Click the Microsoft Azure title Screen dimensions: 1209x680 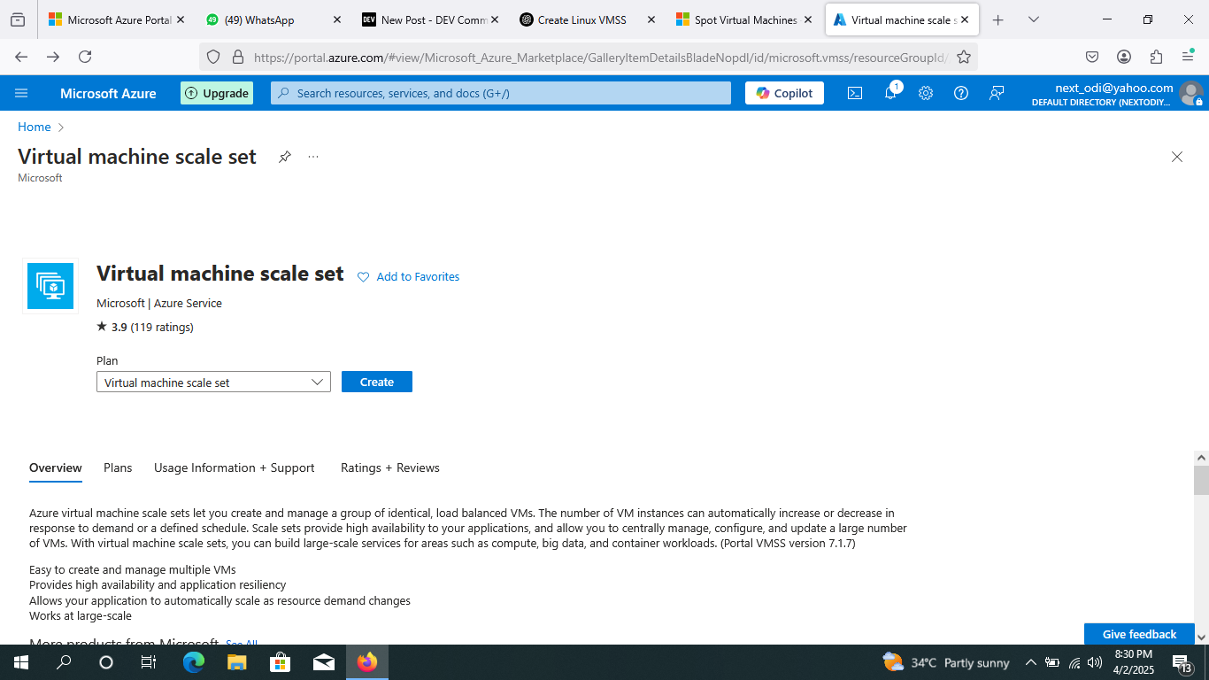[x=108, y=93]
